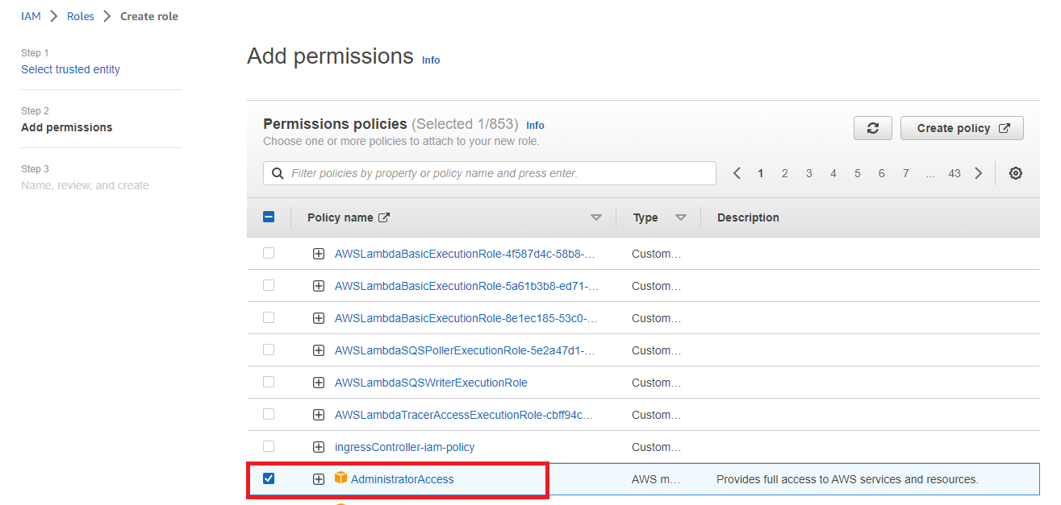Image resolution: width=1061 pixels, height=505 pixels.
Task: Click the Create policy button
Action: coord(962,128)
